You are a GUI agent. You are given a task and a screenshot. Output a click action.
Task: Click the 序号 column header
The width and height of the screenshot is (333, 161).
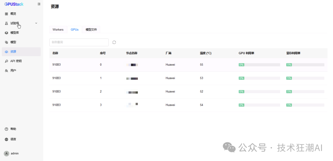pyautogui.click(x=103, y=53)
